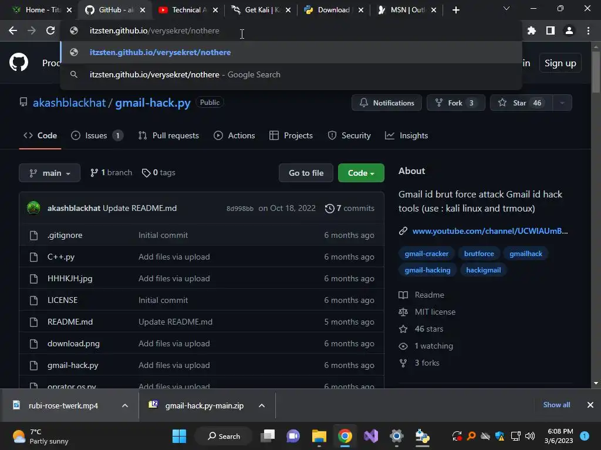Click the Sign up button
This screenshot has width=601, height=450.
click(560, 63)
